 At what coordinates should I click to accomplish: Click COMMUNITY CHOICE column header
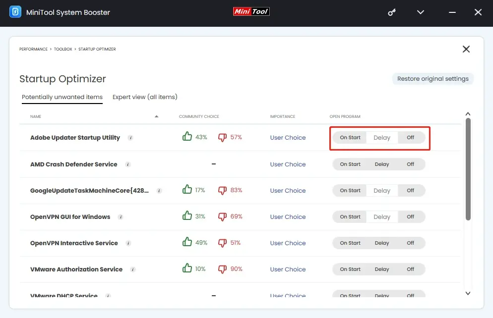tap(199, 116)
